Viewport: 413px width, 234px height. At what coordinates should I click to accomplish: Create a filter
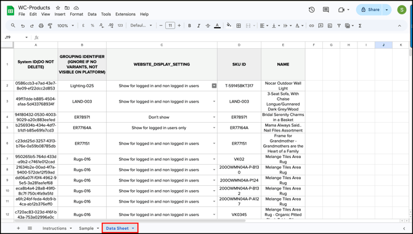pyautogui.click(x=339, y=25)
